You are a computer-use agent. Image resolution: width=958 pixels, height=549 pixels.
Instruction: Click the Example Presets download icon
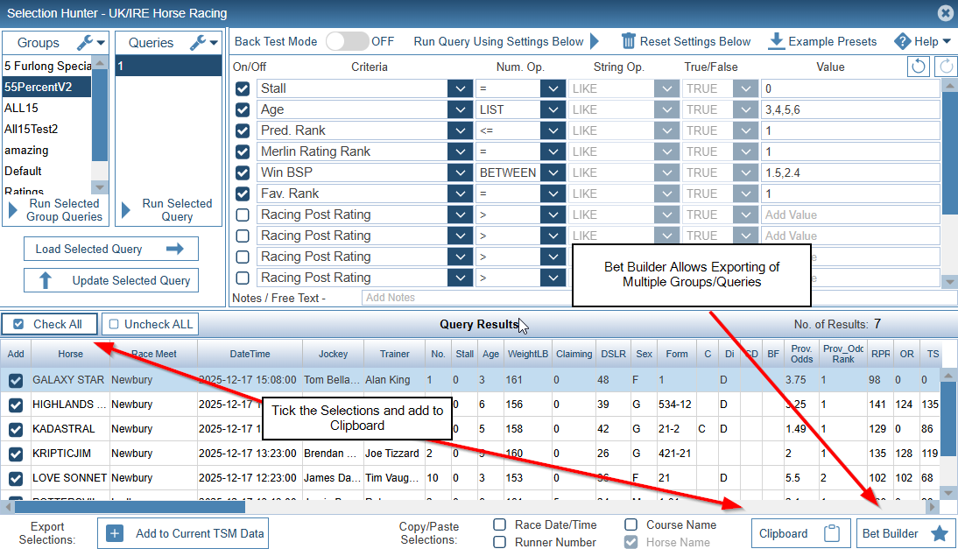776,41
